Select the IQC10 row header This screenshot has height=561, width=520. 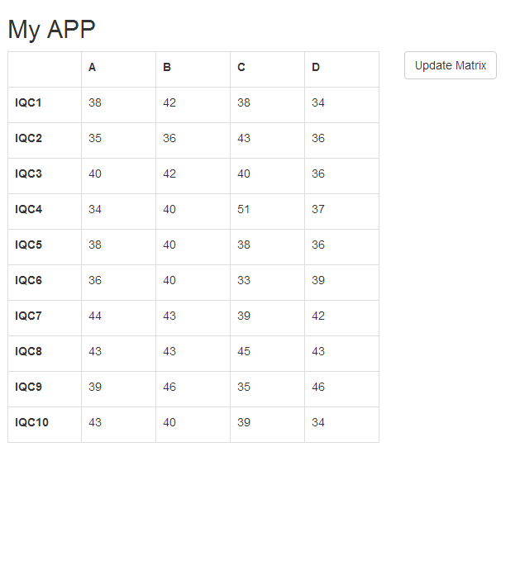31,423
